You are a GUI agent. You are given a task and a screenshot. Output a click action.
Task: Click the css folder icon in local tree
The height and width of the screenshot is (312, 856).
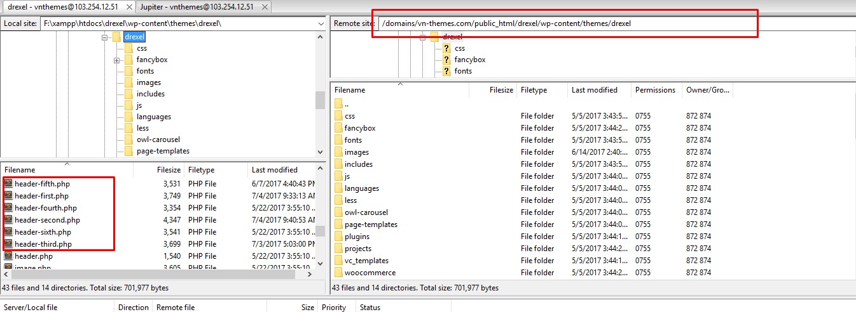click(128, 48)
